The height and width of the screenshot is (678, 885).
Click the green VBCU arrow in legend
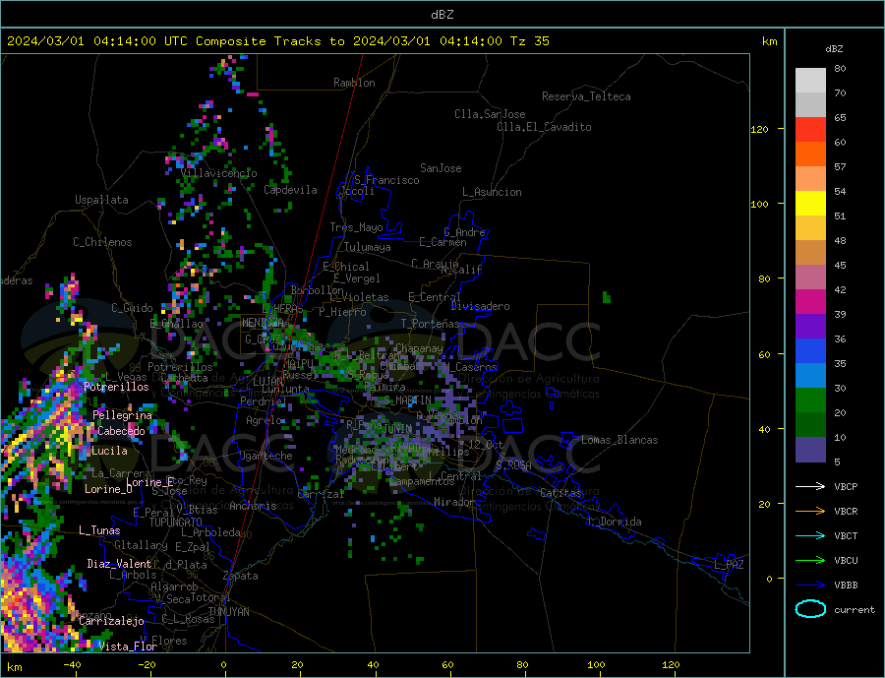810,561
